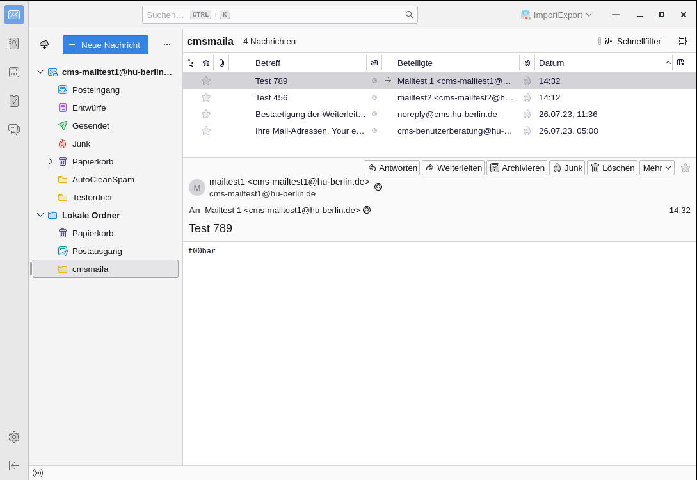Click the get messages cloud icon

44,45
